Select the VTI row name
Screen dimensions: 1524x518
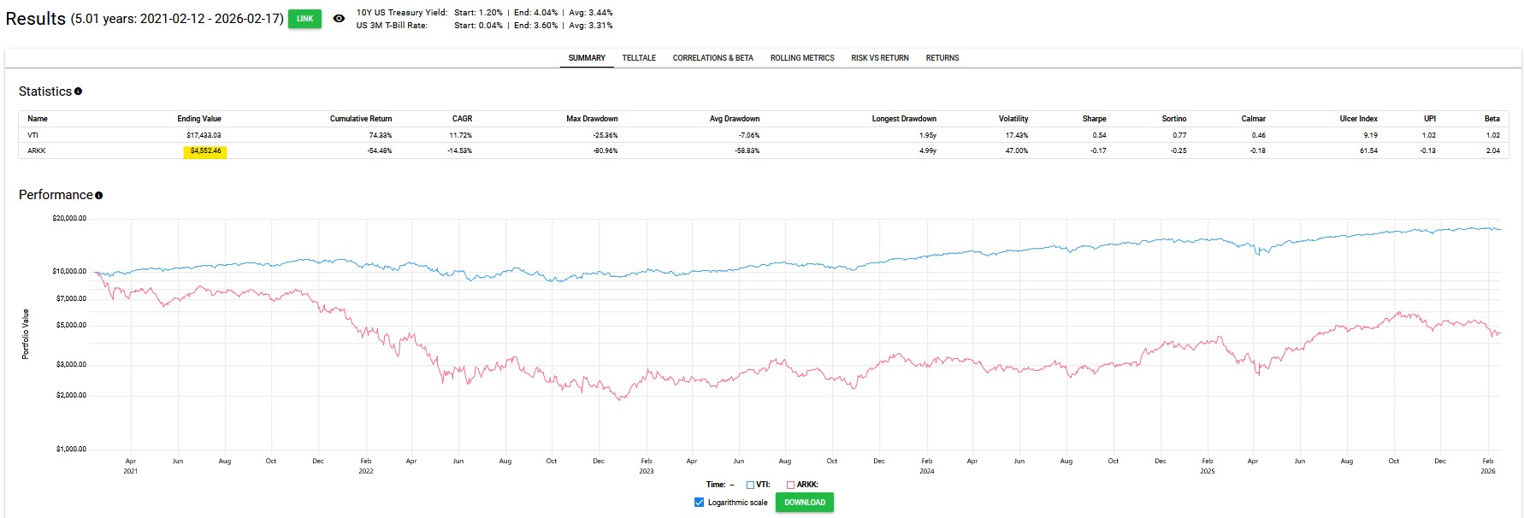click(32, 135)
